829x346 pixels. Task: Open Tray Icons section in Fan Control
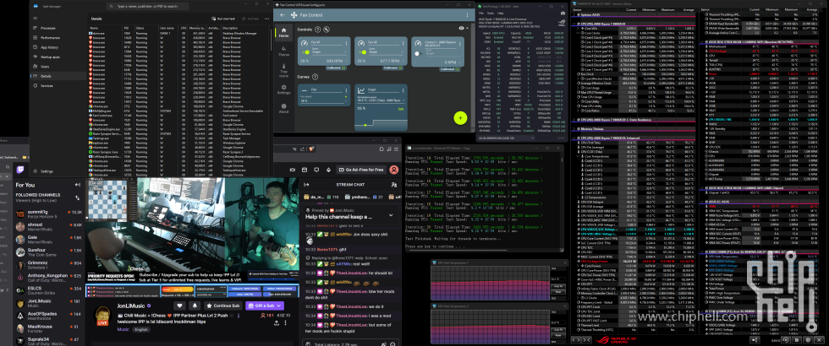tap(283, 71)
